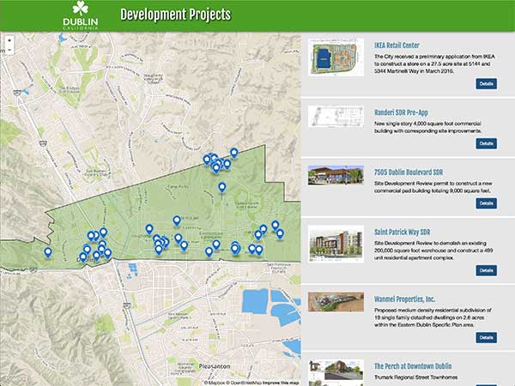Zoom out on the map
This screenshot has width=515, height=386.
coord(8,50)
